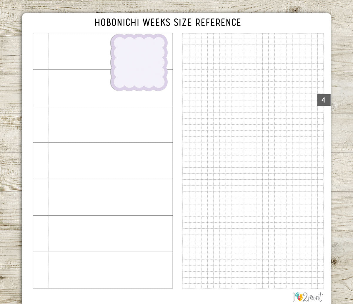The height and width of the screenshot is (304, 353).
Task: Click the "Hobonichi Weeks Size Reference" title
Action: 168,22
